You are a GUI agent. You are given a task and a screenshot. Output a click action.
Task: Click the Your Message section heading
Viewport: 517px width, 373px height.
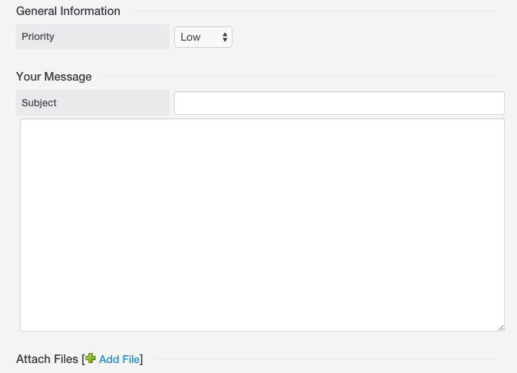53,77
